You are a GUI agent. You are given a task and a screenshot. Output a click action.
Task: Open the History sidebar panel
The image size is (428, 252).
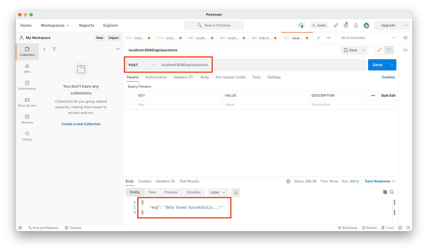[27, 136]
